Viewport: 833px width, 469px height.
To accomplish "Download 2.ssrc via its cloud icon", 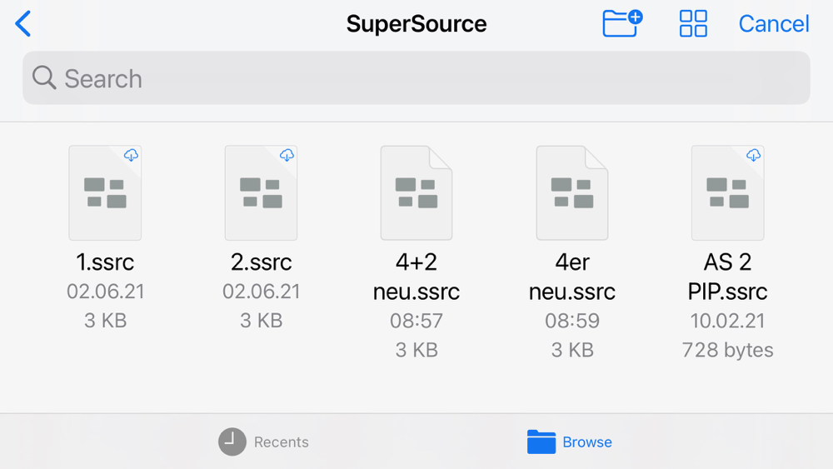I will coord(287,155).
